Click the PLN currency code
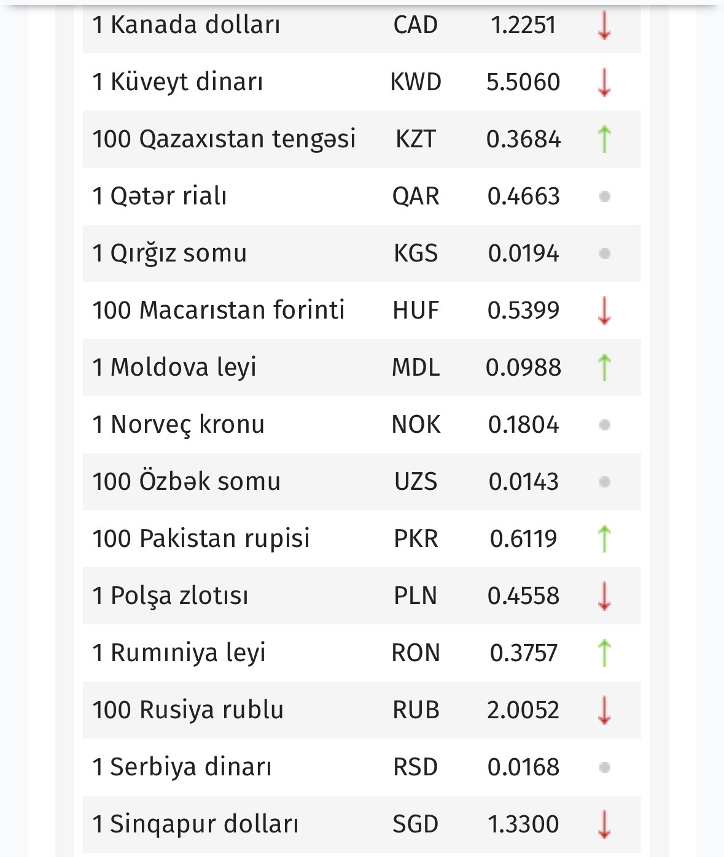This screenshot has width=724, height=857. click(x=416, y=596)
